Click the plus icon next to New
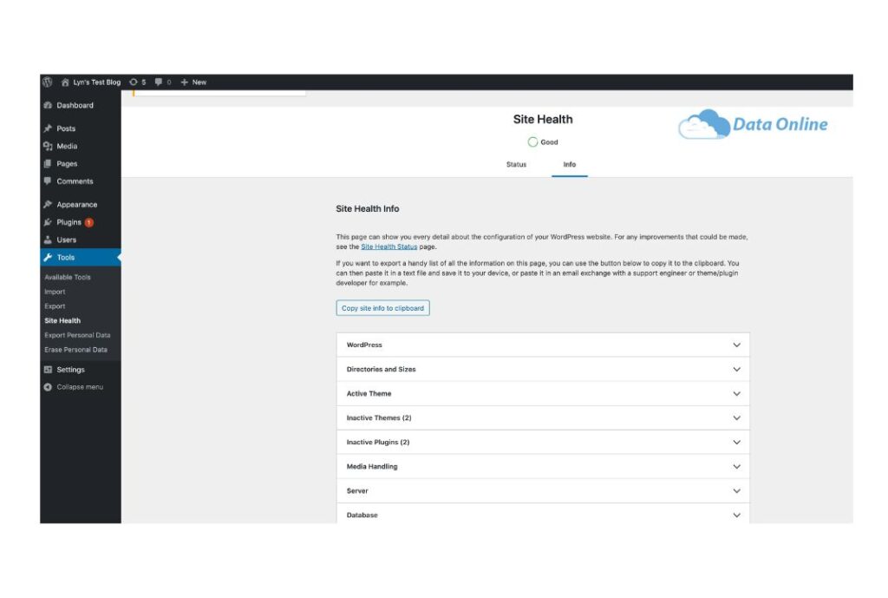 point(184,82)
